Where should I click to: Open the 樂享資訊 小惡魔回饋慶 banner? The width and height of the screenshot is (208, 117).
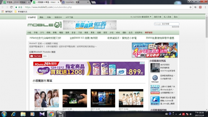90,25
